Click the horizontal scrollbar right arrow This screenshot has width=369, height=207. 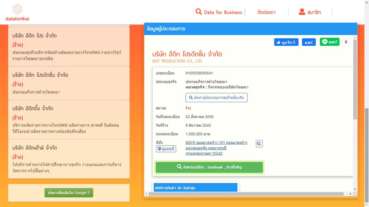[351, 194]
